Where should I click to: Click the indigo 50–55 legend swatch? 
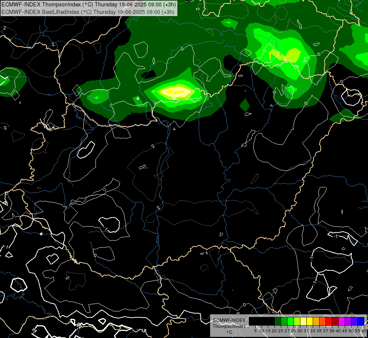tap(354, 321)
